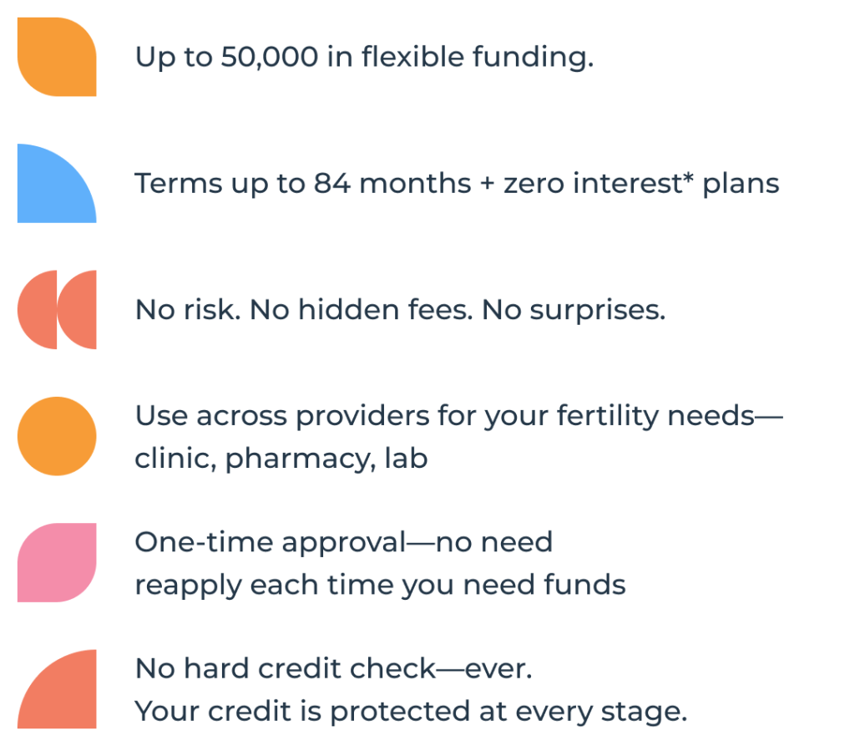This screenshot has height=746, width=855.
Task: Click the coral double half-circle icon
Action: tap(57, 309)
